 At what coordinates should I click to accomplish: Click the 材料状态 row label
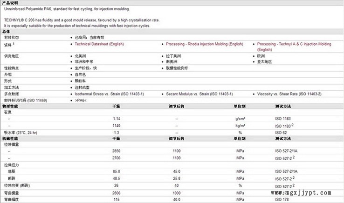point(11,38)
